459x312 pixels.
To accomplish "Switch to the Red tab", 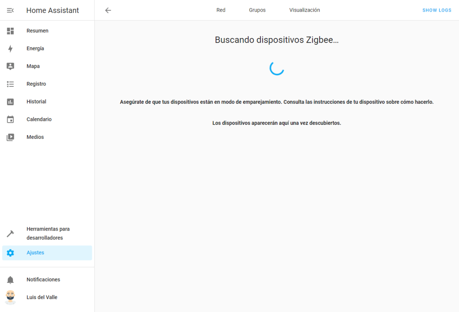I will tap(221, 10).
